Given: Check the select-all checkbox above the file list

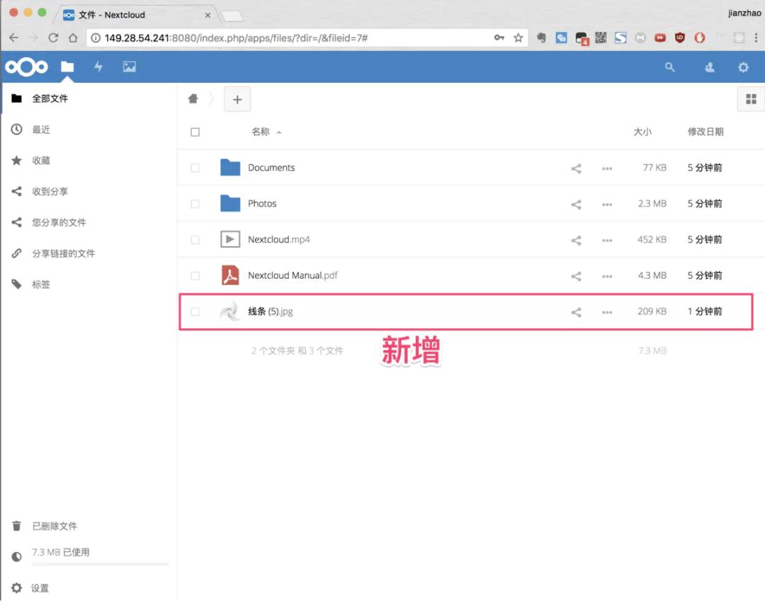Looking at the screenshot, I should pos(195,132).
